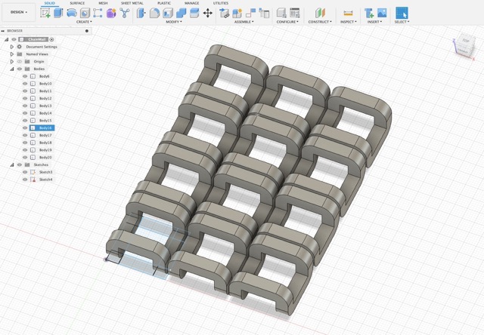The height and width of the screenshot is (335, 484).
Task: Toggle visibility of Sketch3
Action: [25, 172]
